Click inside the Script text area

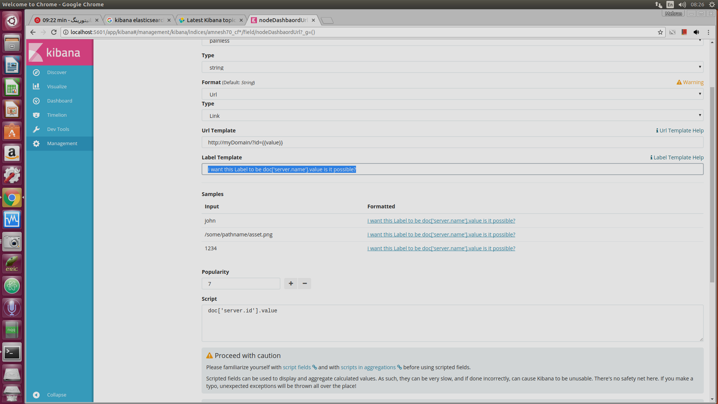(x=452, y=323)
